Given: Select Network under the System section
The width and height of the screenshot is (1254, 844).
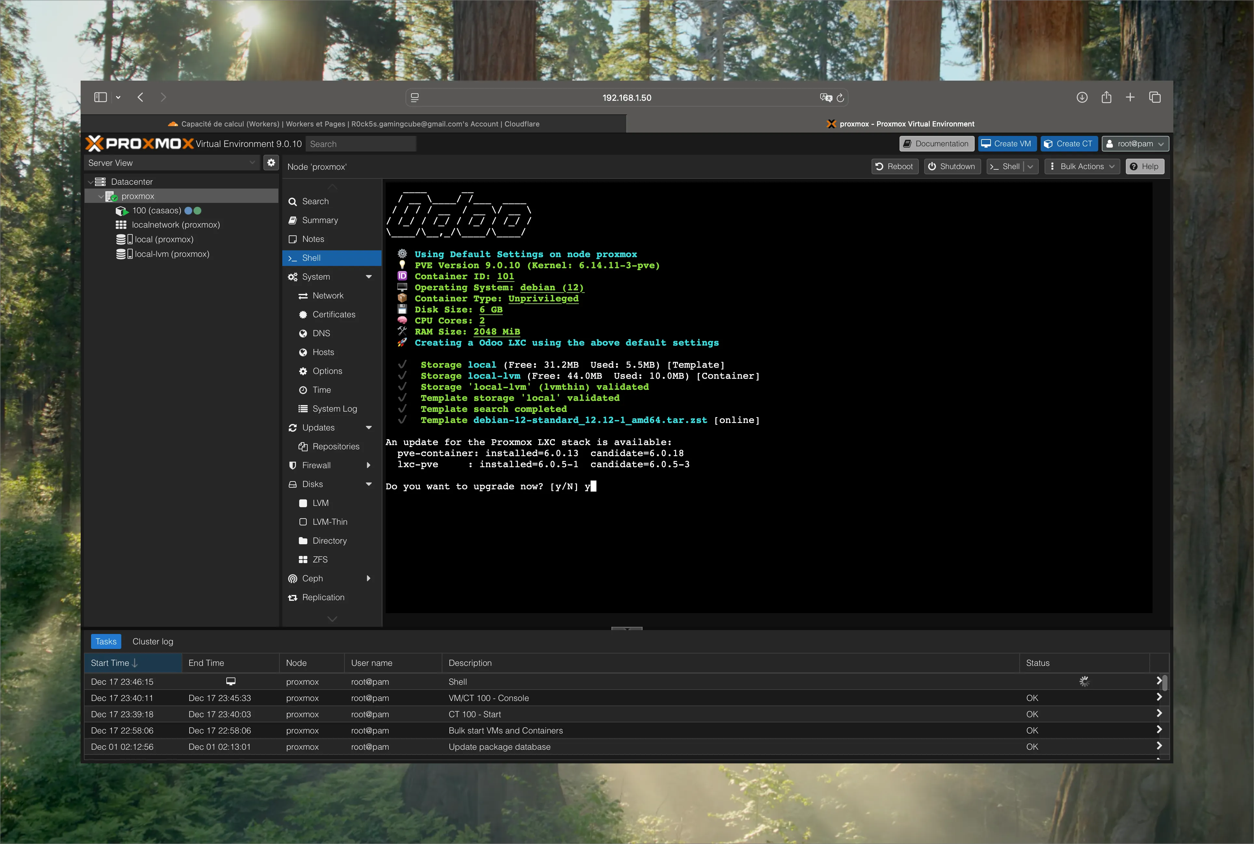Looking at the screenshot, I should (328, 296).
